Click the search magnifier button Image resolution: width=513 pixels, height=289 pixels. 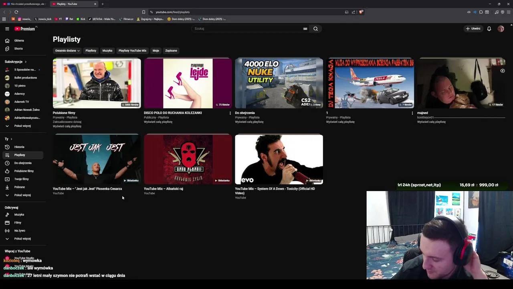pyautogui.click(x=315, y=28)
